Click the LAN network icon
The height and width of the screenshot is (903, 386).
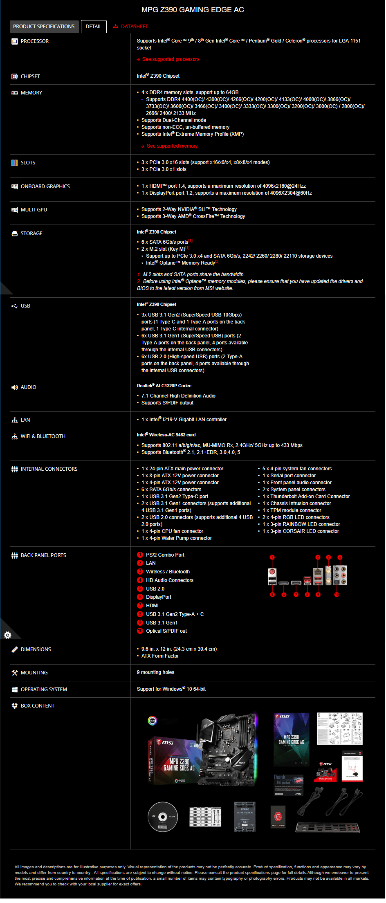(x=15, y=420)
